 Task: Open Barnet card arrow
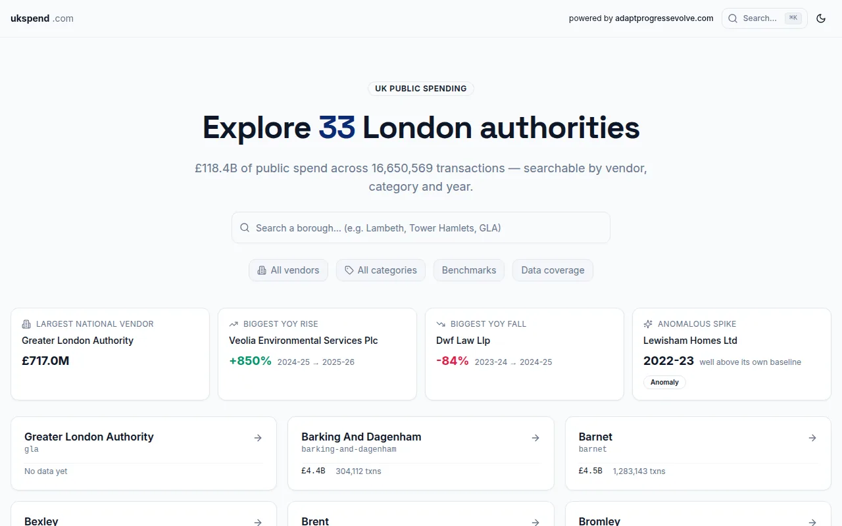click(x=812, y=438)
